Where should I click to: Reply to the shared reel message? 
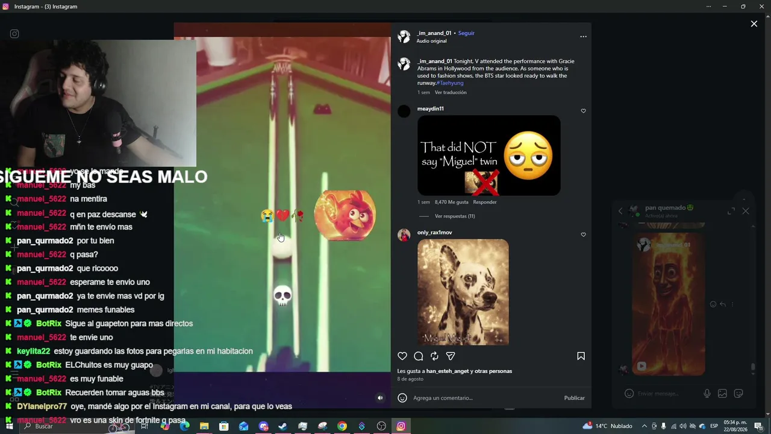723,304
